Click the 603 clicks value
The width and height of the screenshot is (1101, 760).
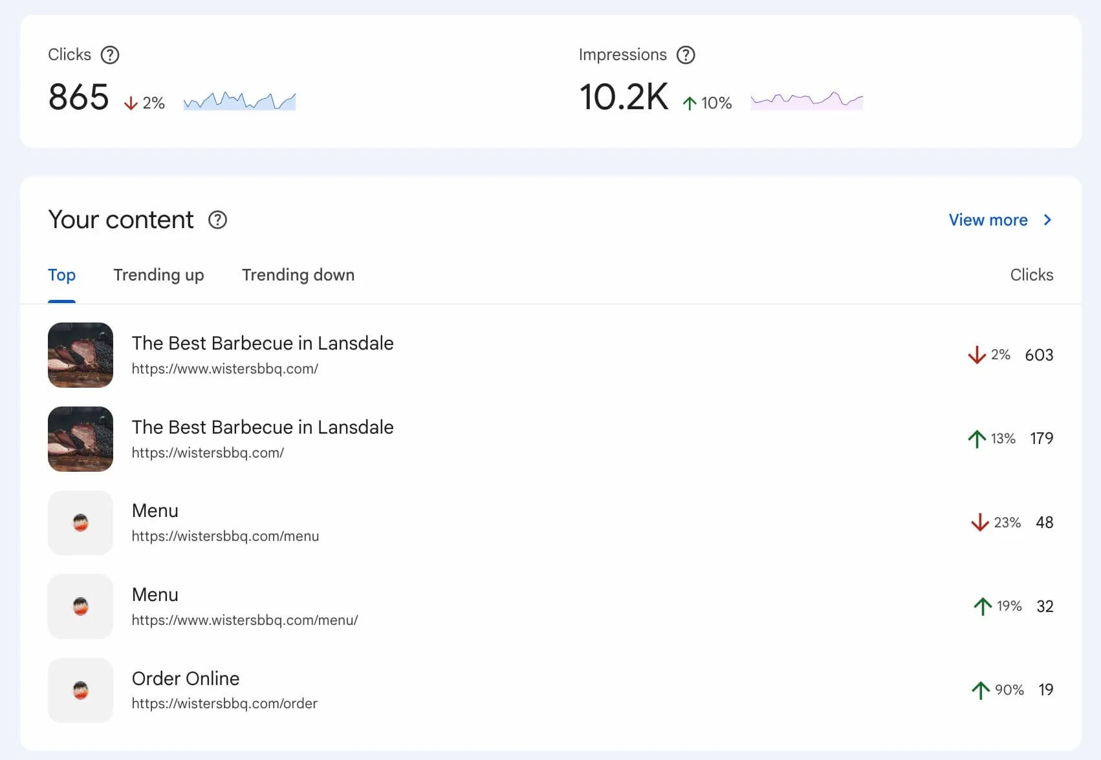(x=1039, y=355)
